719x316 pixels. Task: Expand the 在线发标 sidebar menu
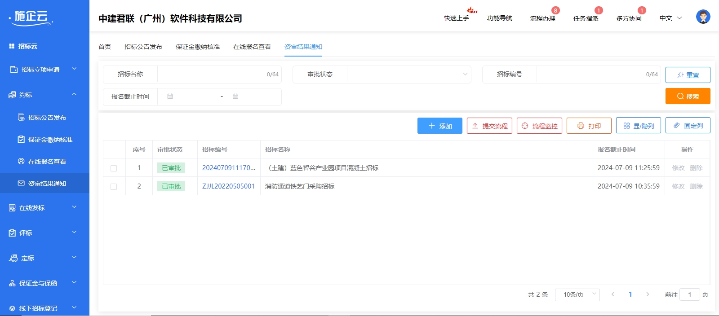coord(44,208)
